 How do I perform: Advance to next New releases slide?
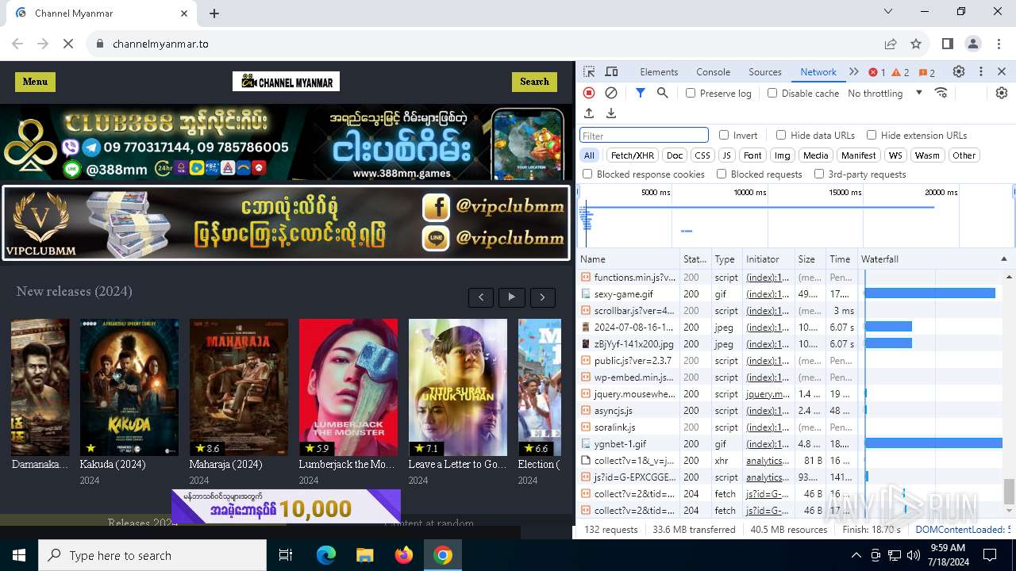tap(542, 297)
